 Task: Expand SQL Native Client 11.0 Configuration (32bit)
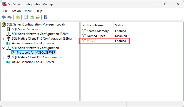tap(3, 39)
